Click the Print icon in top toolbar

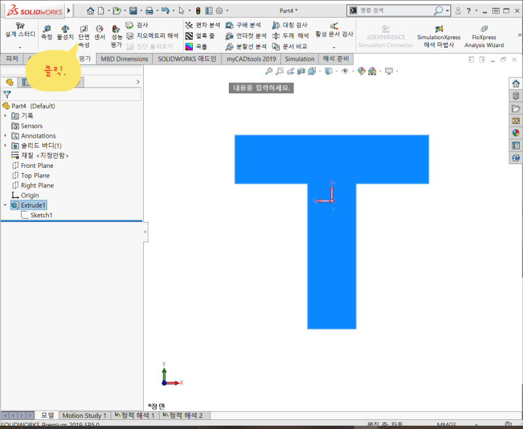pyautogui.click(x=149, y=10)
